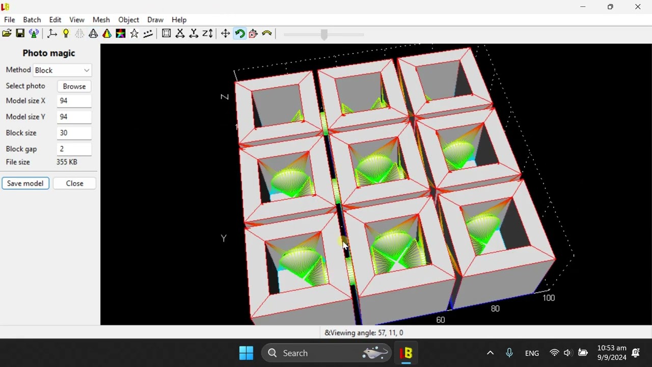
Task: Open the volume speaker tray icon
Action: [x=568, y=353]
